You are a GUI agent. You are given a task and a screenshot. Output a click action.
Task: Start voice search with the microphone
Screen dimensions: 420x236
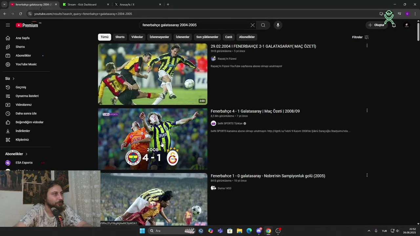pos(278,25)
